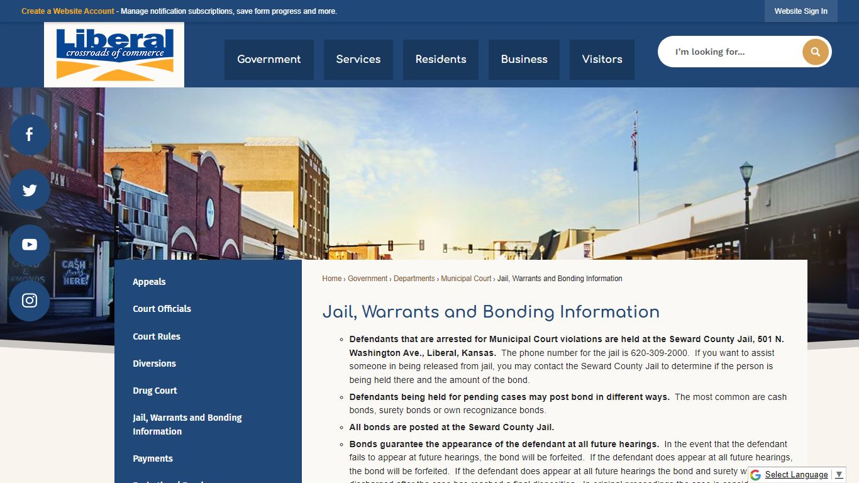Open Appeals in the sidebar
The image size is (859, 483).
point(149,282)
